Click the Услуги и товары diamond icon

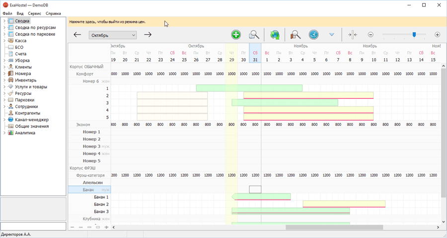pos(11,86)
